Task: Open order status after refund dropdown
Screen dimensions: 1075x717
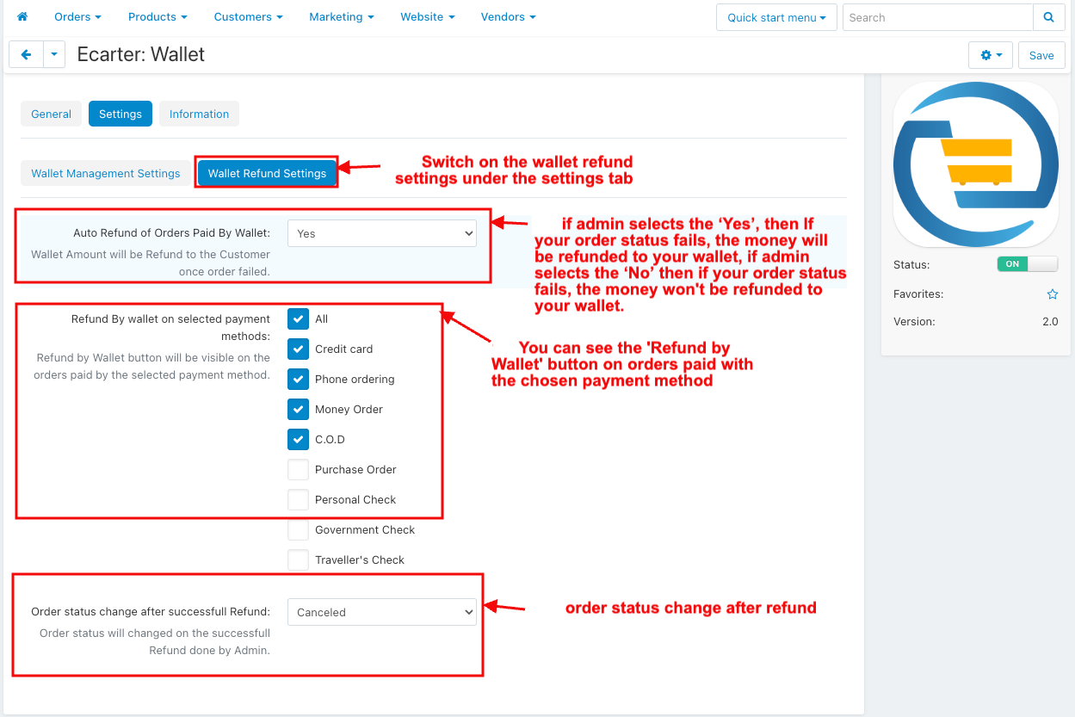Action: [381, 613]
